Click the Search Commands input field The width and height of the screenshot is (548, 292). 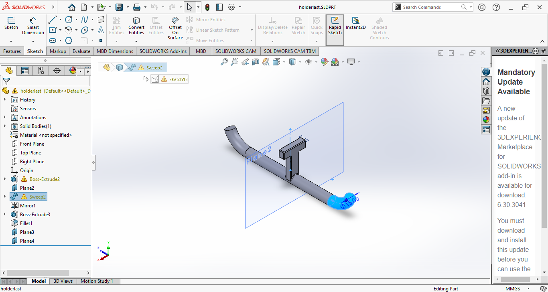coord(430,7)
